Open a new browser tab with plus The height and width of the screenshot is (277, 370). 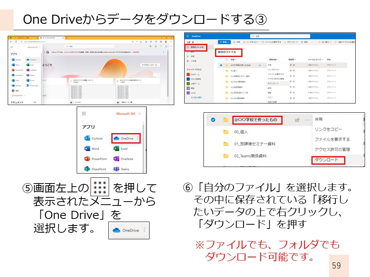(x=67, y=38)
